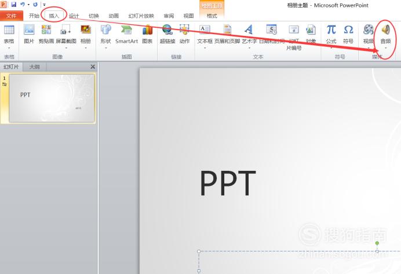Open the 文件 file menu
The height and width of the screenshot is (274, 401).
click(x=11, y=16)
